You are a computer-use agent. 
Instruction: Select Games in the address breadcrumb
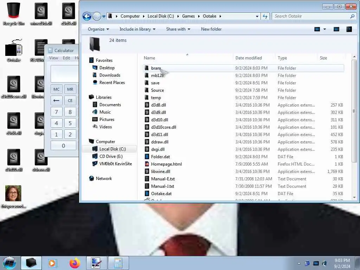point(188,16)
